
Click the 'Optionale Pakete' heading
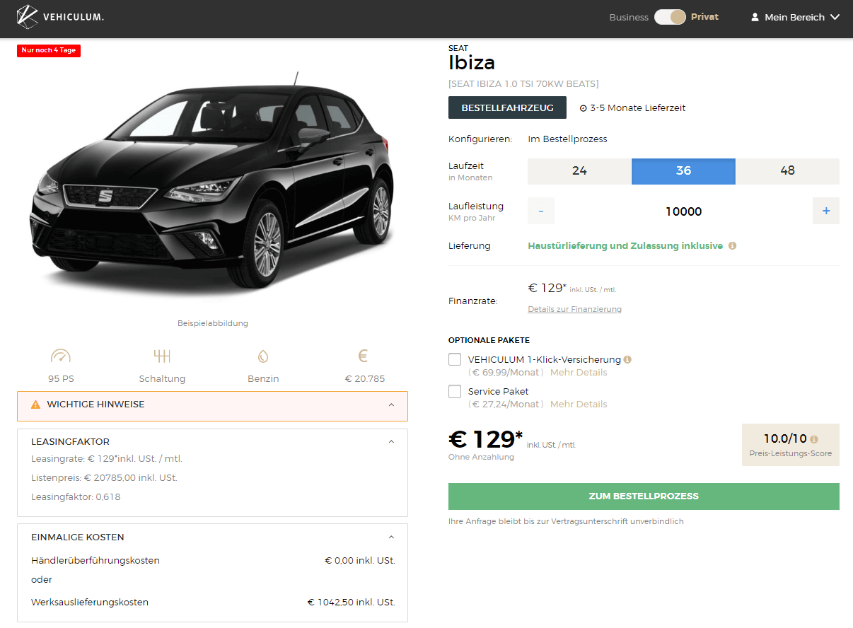coord(489,340)
